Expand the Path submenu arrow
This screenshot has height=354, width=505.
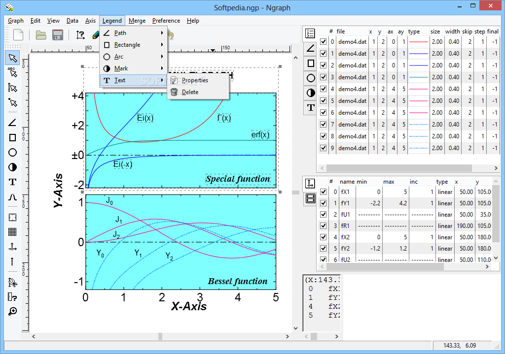(x=162, y=33)
